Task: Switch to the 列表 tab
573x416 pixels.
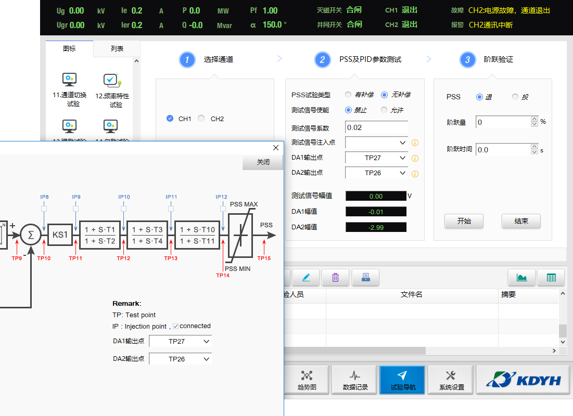Action: 117,49
